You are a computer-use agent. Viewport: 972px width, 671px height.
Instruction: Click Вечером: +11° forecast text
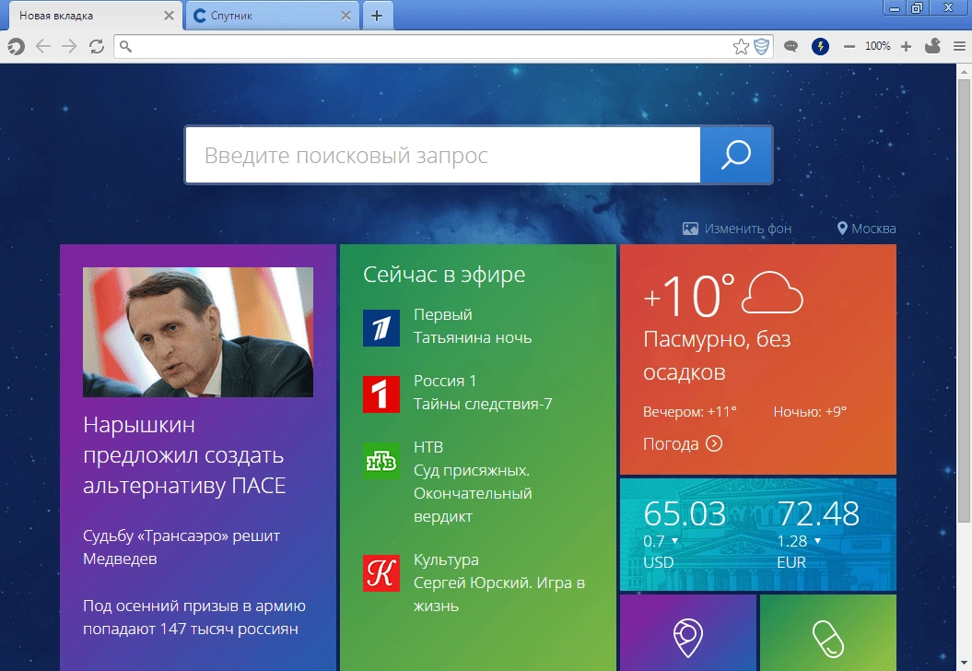690,412
